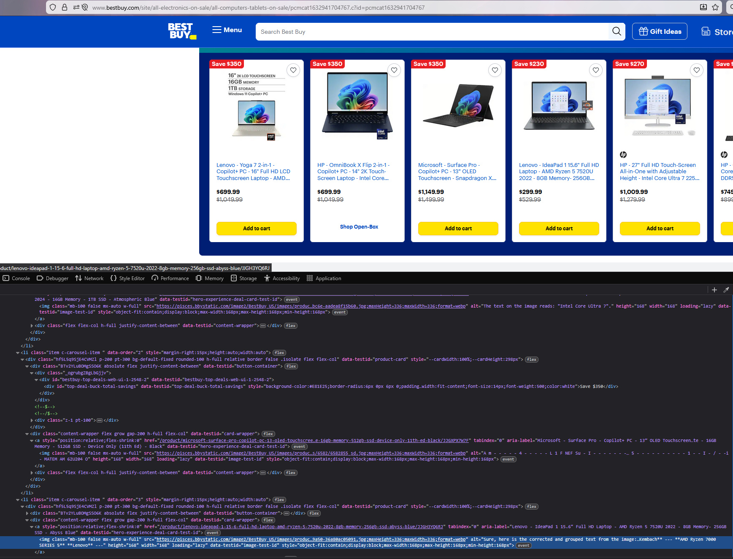Click the bookmark star icon in address bar
Image resolution: width=733 pixels, height=559 pixels.
[715, 7]
